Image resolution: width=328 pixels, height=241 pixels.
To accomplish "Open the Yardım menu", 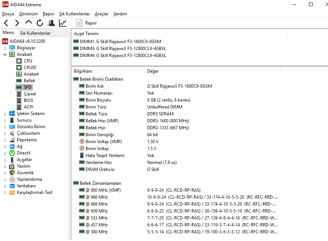I will 120,14.
